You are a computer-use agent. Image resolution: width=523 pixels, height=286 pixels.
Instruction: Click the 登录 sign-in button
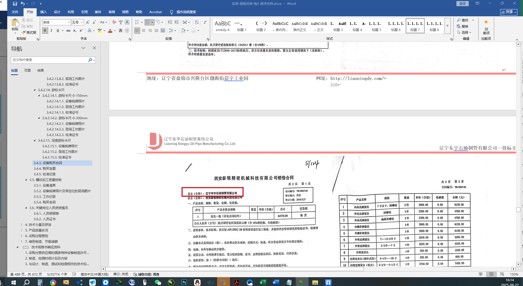point(463,3)
